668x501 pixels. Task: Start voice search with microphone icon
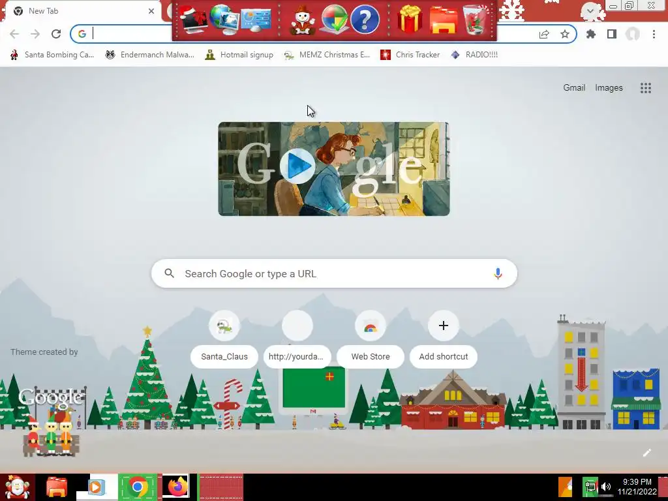click(x=498, y=273)
